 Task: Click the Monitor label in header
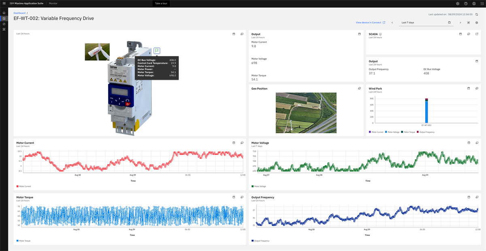[x=53, y=3]
